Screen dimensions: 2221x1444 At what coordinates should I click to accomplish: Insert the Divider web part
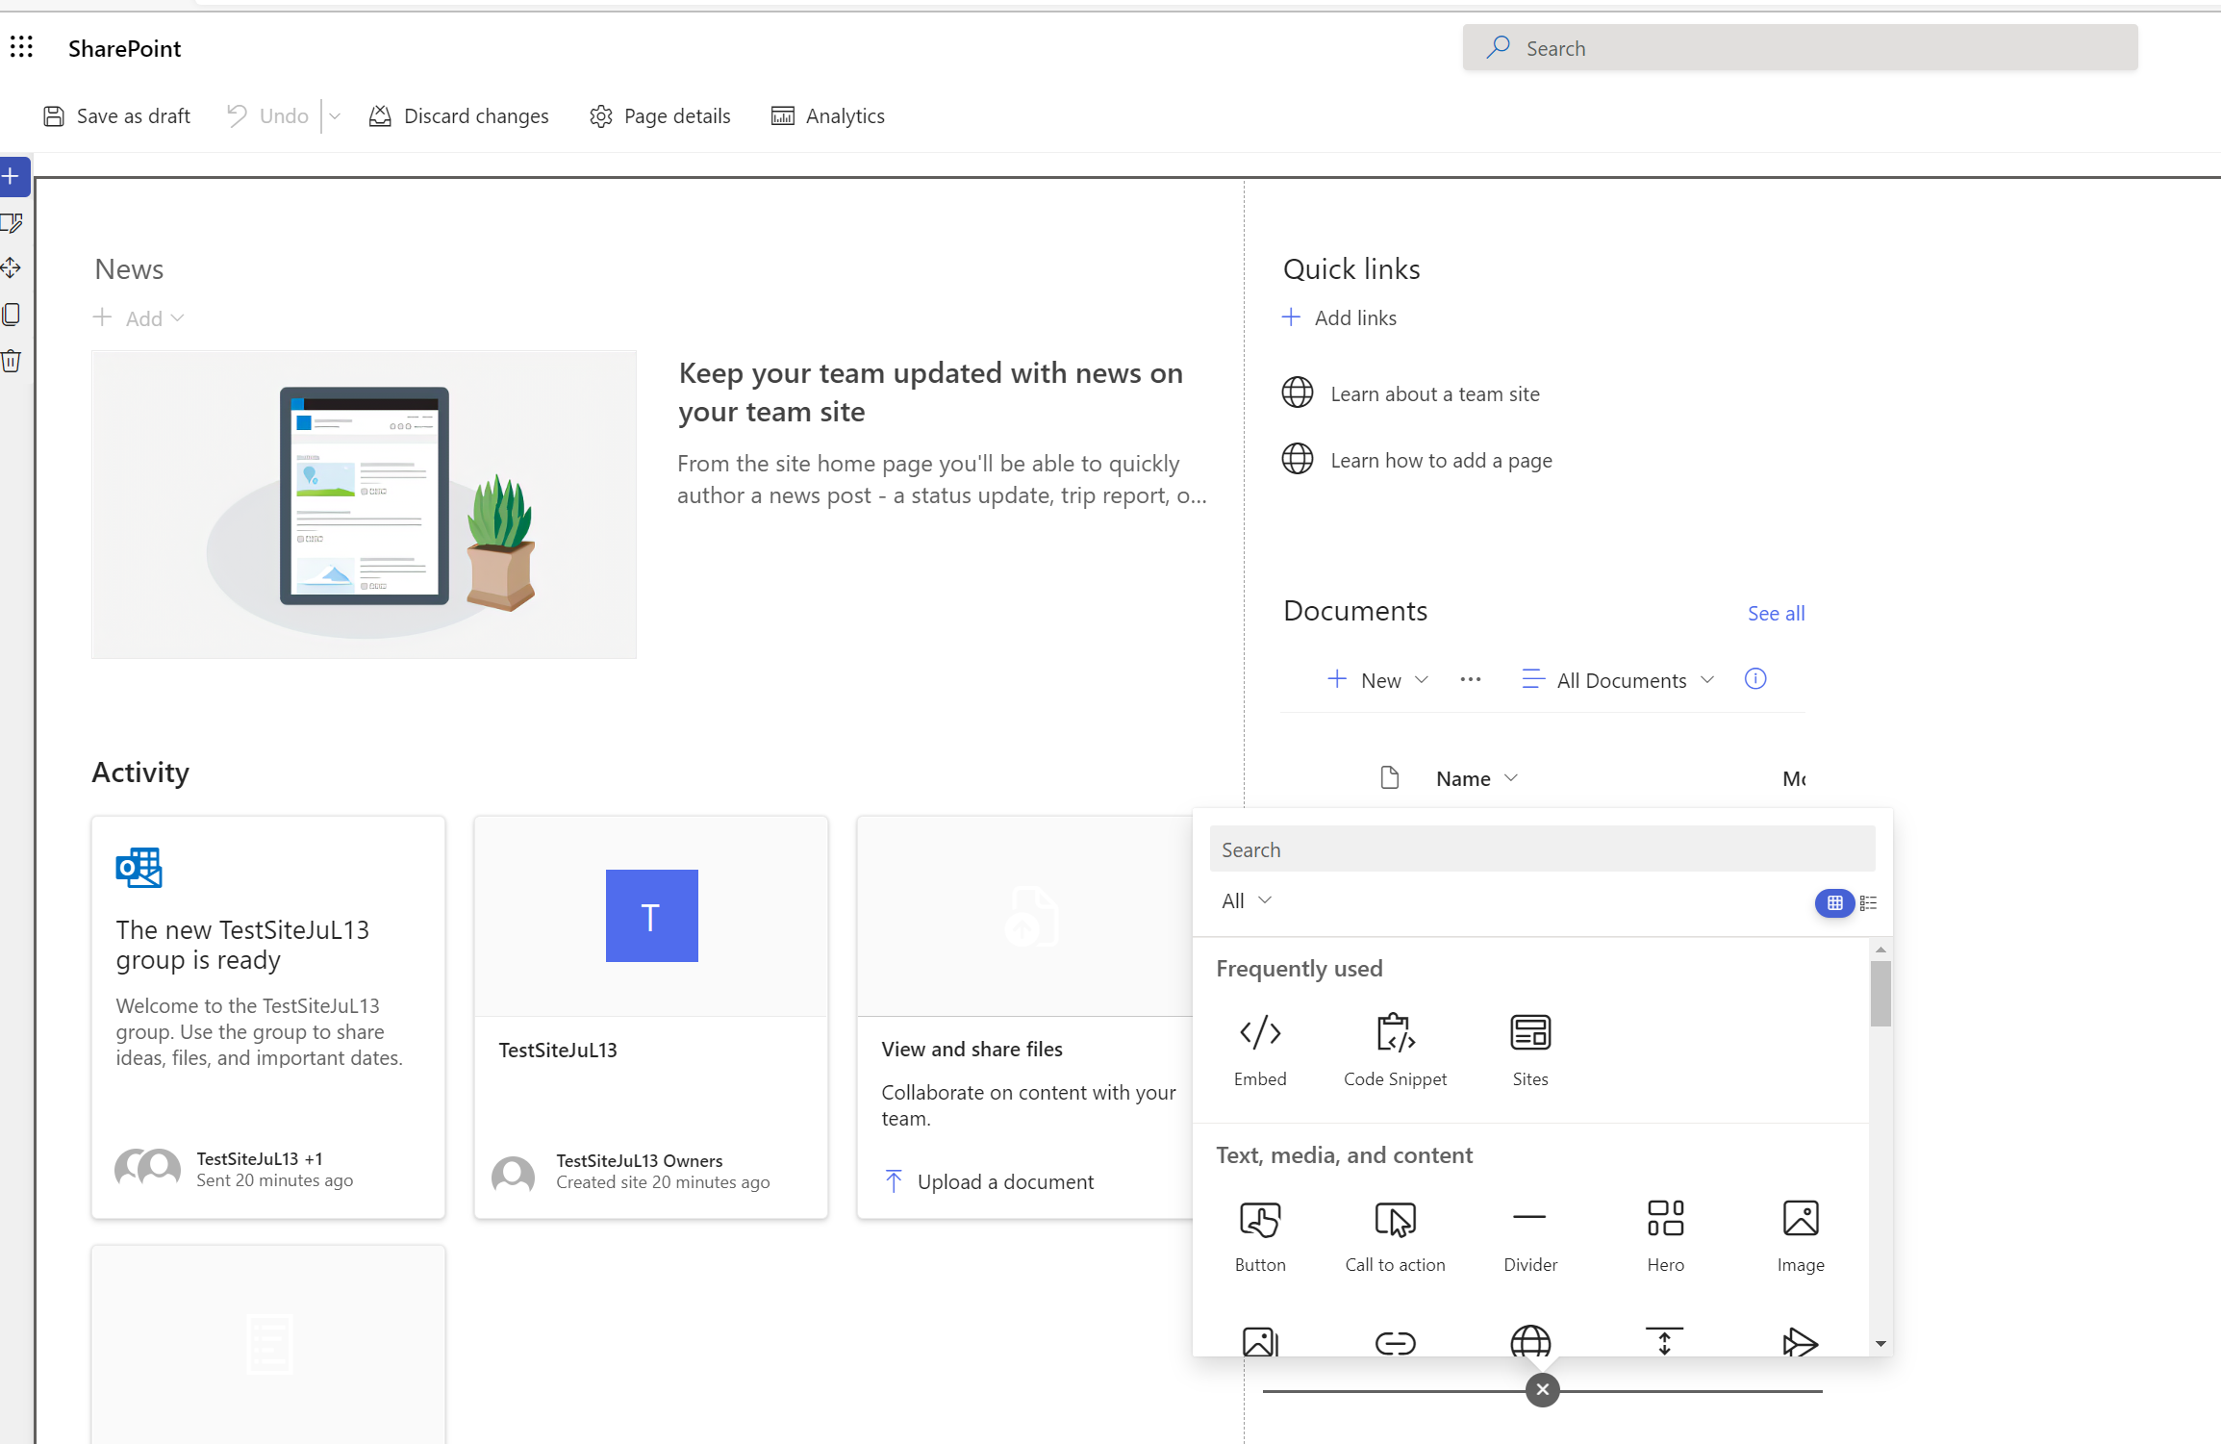(1529, 1234)
